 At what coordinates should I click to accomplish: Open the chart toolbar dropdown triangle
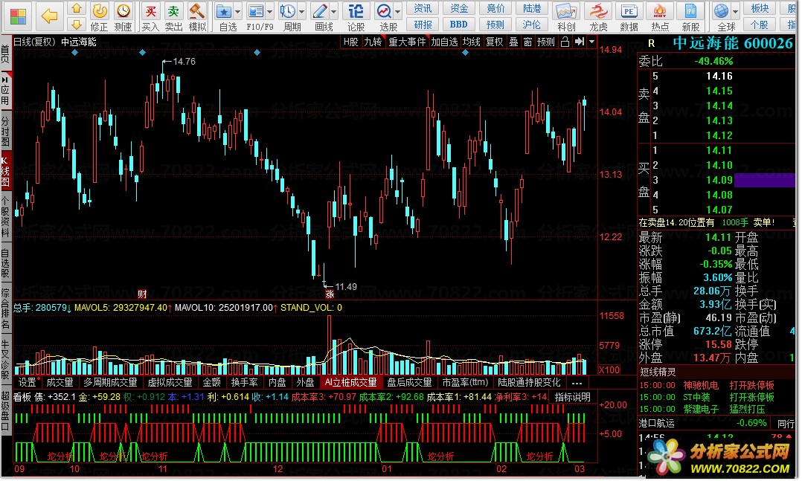[x=591, y=42]
